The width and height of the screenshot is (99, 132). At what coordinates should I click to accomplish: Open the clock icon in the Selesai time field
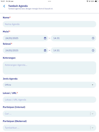(x=93, y=51)
